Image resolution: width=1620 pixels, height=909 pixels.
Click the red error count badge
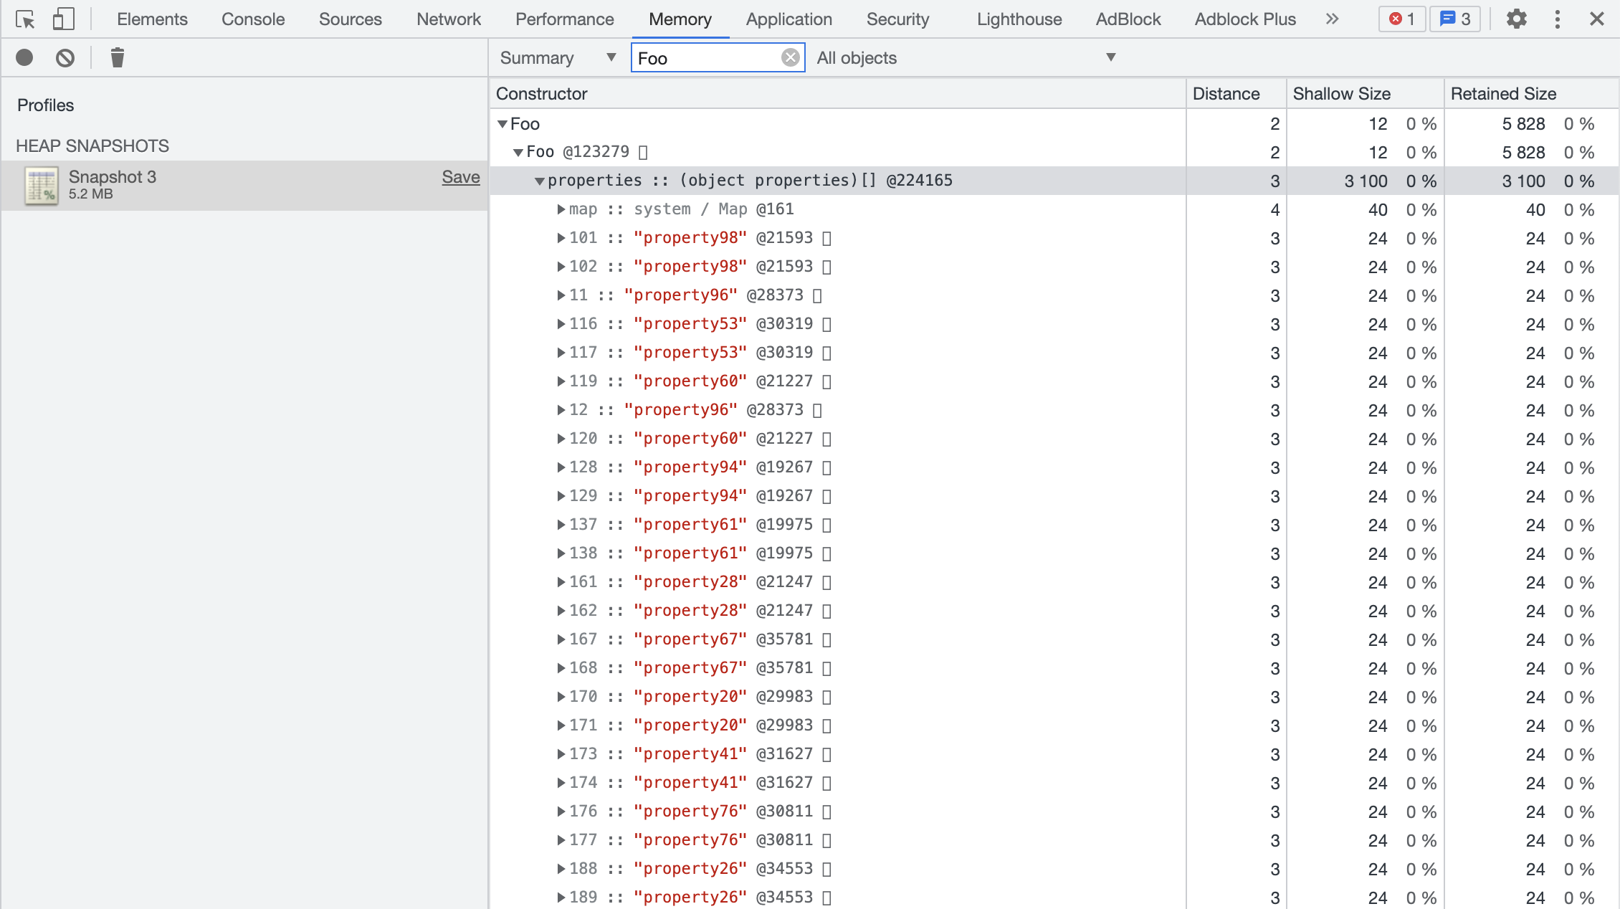1402,19
